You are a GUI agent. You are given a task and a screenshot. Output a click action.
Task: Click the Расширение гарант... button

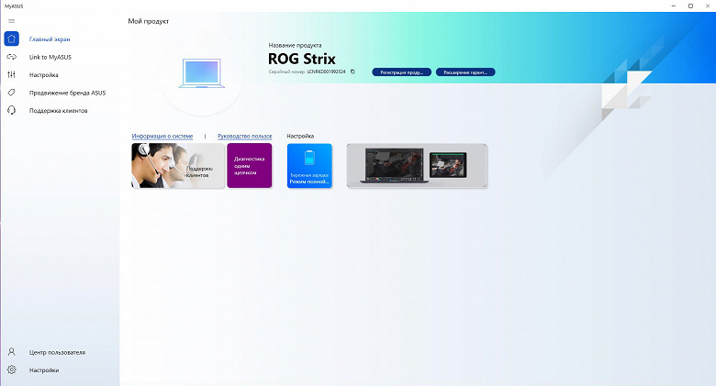tap(465, 72)
